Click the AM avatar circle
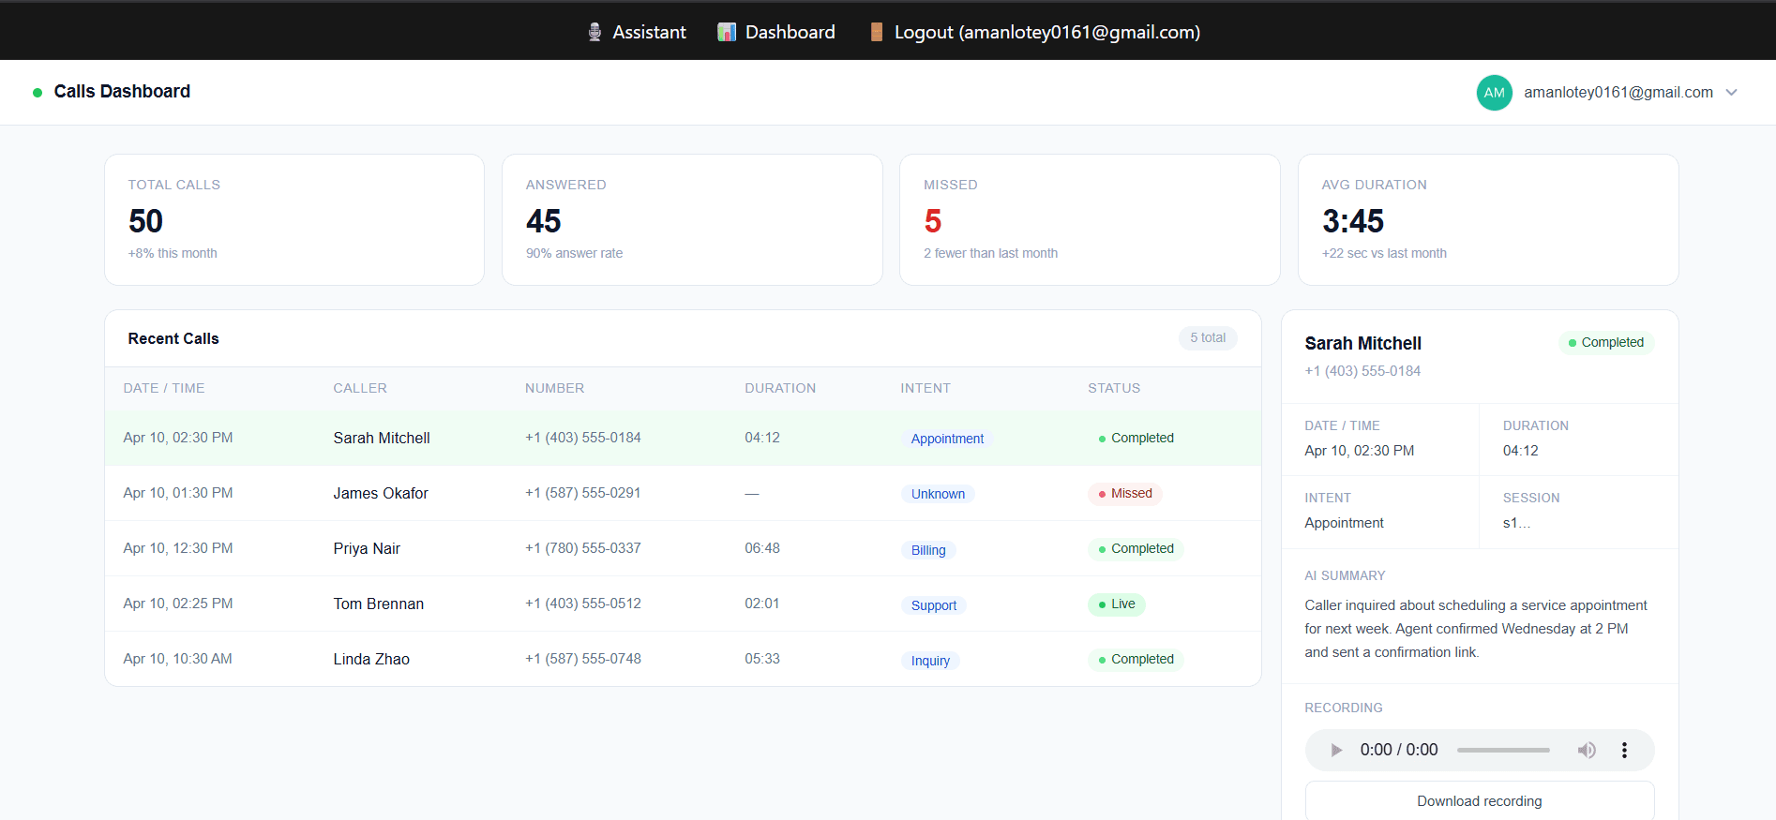The height and width of the screenshot is (820, 1776). (x=1495, y=93)
